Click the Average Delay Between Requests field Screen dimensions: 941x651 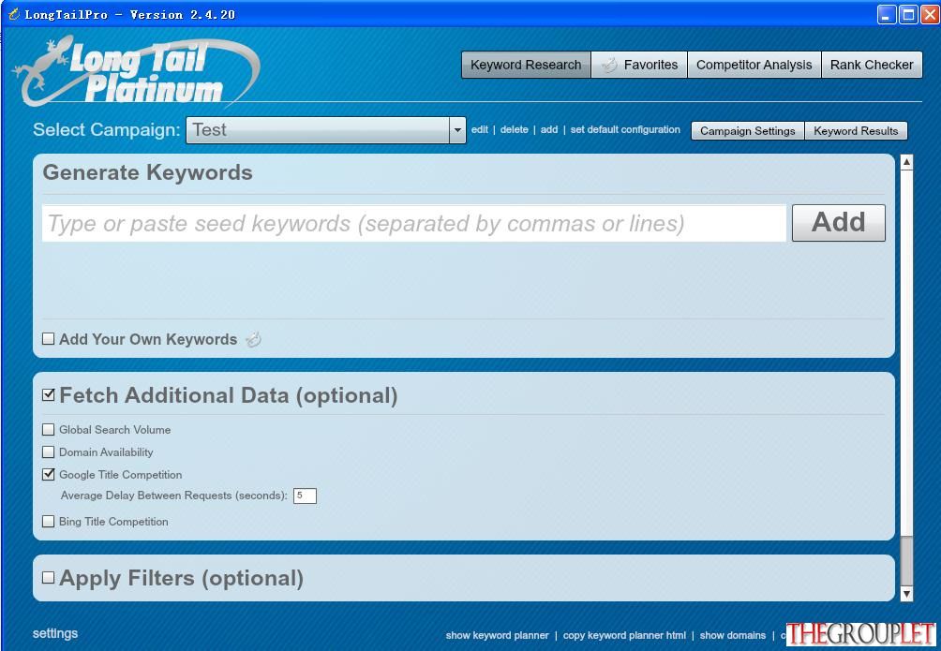(x=305, y=496)
